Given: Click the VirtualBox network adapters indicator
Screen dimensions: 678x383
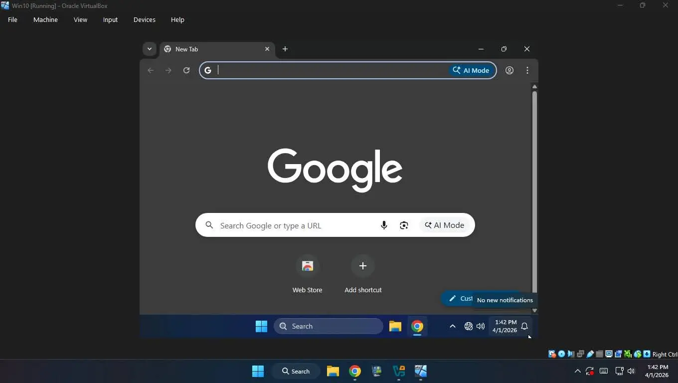Looking at the screenshot, I should point(581,354).
